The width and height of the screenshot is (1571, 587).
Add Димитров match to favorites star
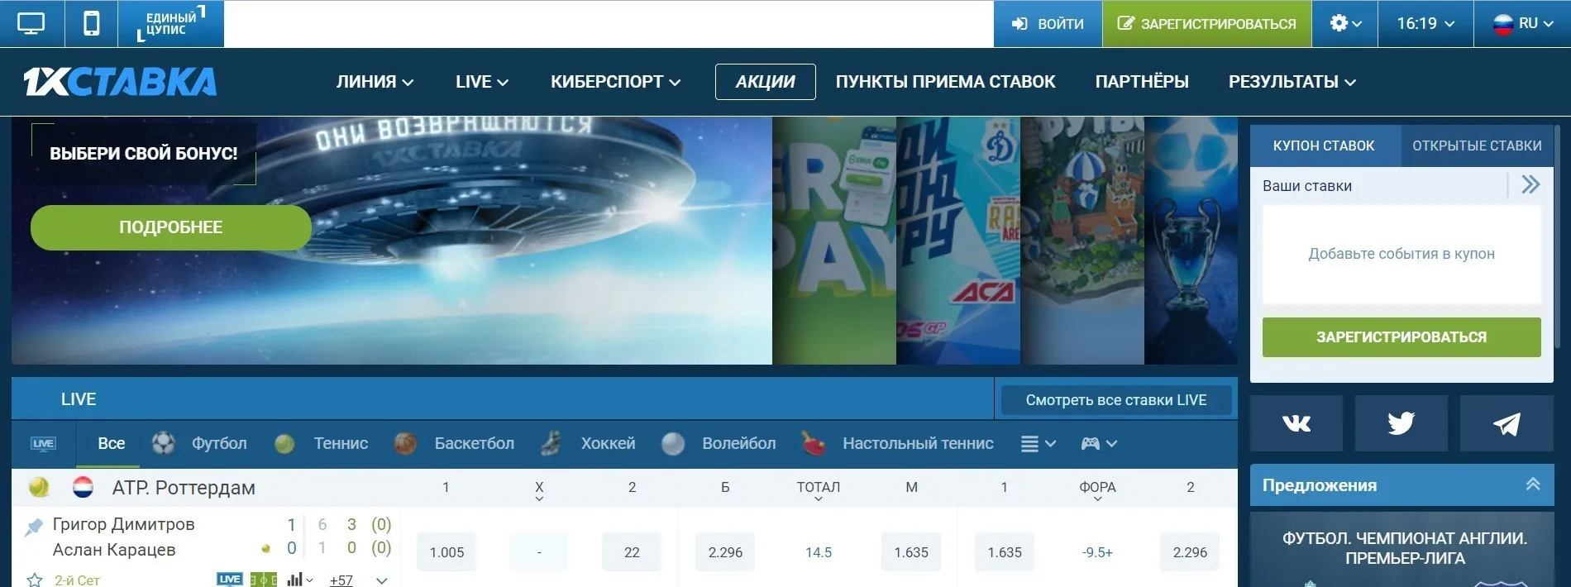coord(35,580)
